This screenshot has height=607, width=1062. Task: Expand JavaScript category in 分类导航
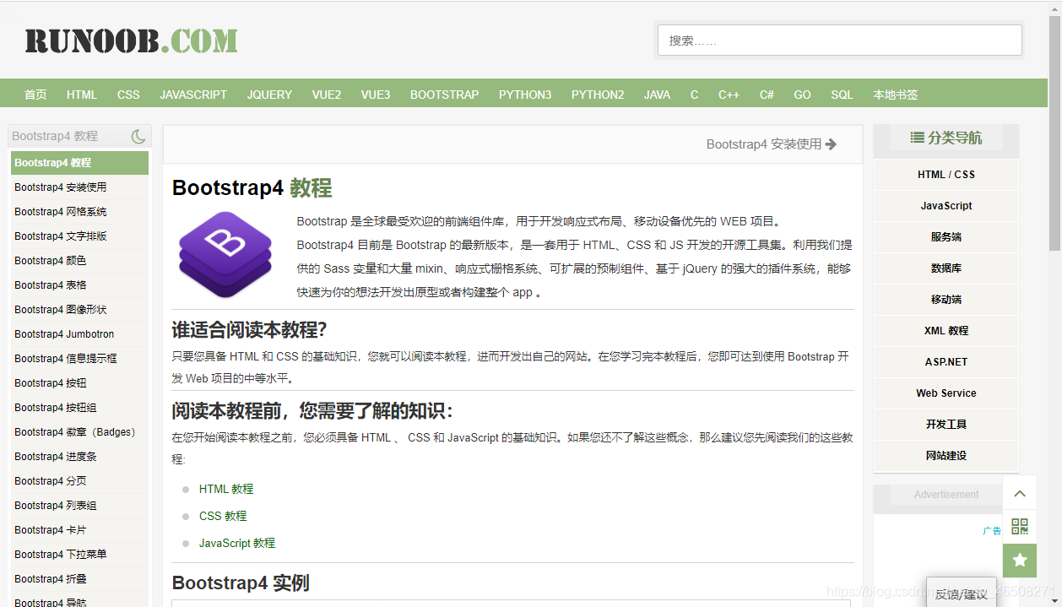click(946, 206)
